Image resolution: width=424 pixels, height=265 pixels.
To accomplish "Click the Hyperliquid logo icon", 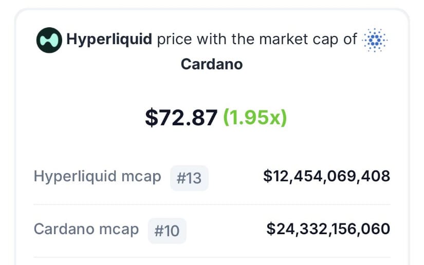I will pyautogui.click(x=49, y=40).
